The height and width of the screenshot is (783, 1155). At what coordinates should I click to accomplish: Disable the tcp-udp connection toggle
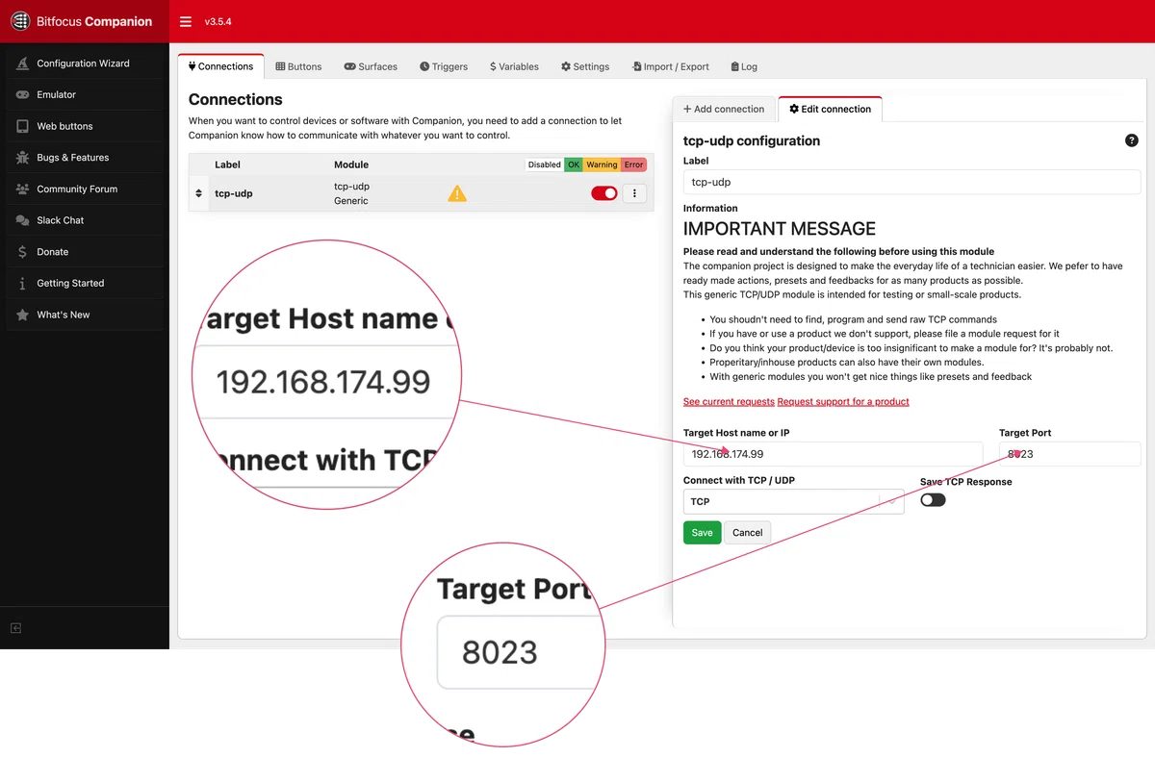coord(604,193)
